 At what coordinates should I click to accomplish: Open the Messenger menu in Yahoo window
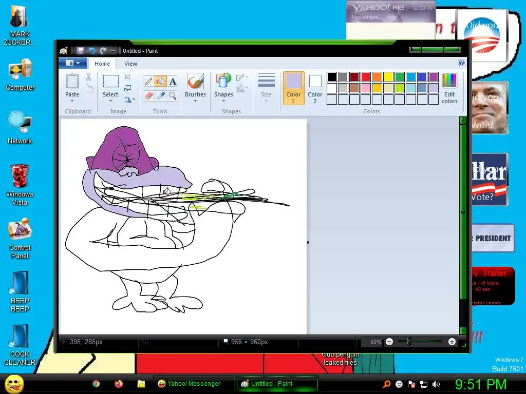(364, 17)
